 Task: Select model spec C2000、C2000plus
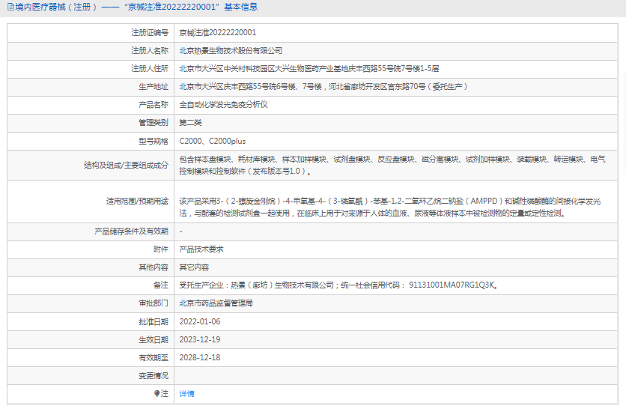tap(213, 142)
